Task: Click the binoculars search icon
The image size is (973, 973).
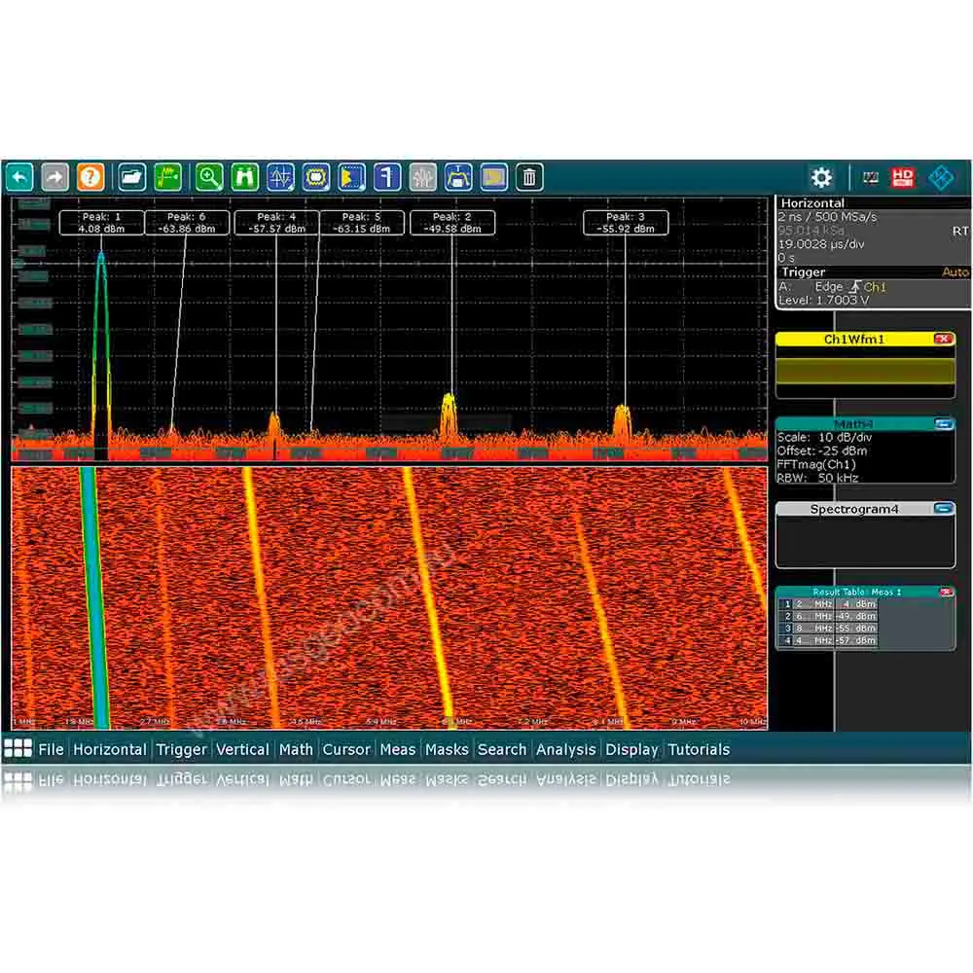Action: (243, 177)
